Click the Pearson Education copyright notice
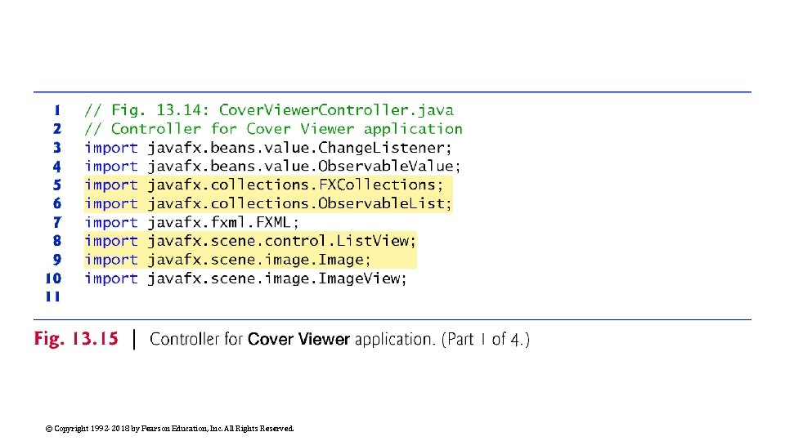 [x=169, y=429]
